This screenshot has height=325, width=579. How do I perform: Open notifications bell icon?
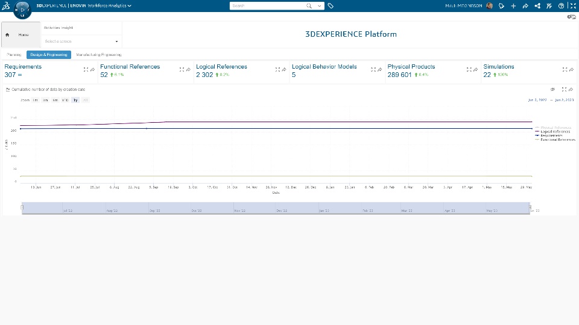point(501,6)
